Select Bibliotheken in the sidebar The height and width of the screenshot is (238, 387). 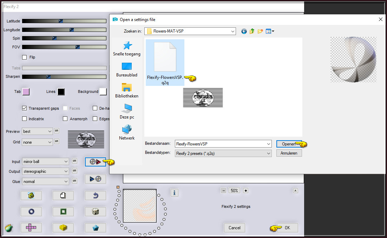(127, 91)
